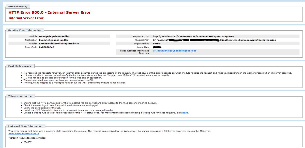Click the 'Logon User' field label
305x148 pixels.
point(143,47)
